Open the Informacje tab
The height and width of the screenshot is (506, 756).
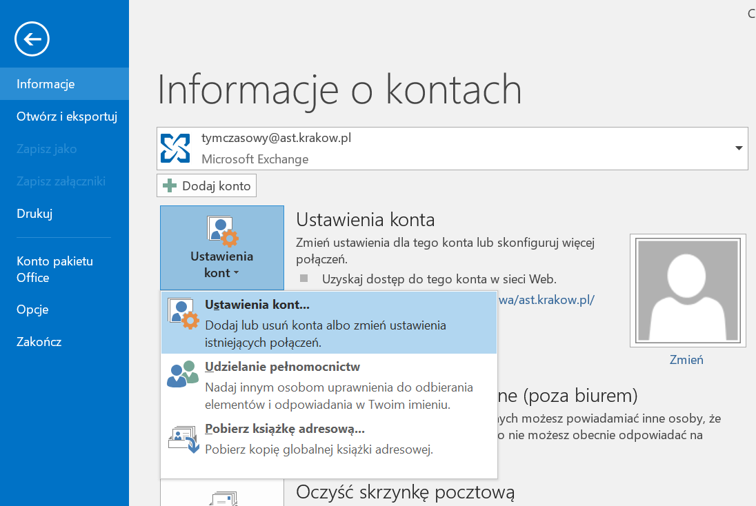click(46, 84)
